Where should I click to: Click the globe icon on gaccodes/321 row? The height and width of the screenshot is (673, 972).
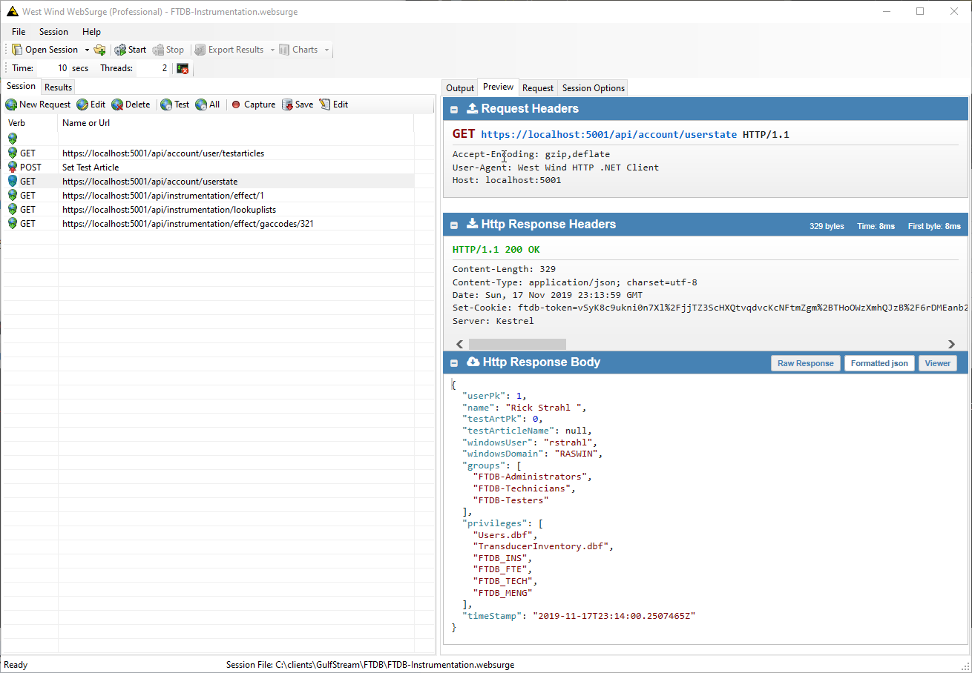click(13, 223)
